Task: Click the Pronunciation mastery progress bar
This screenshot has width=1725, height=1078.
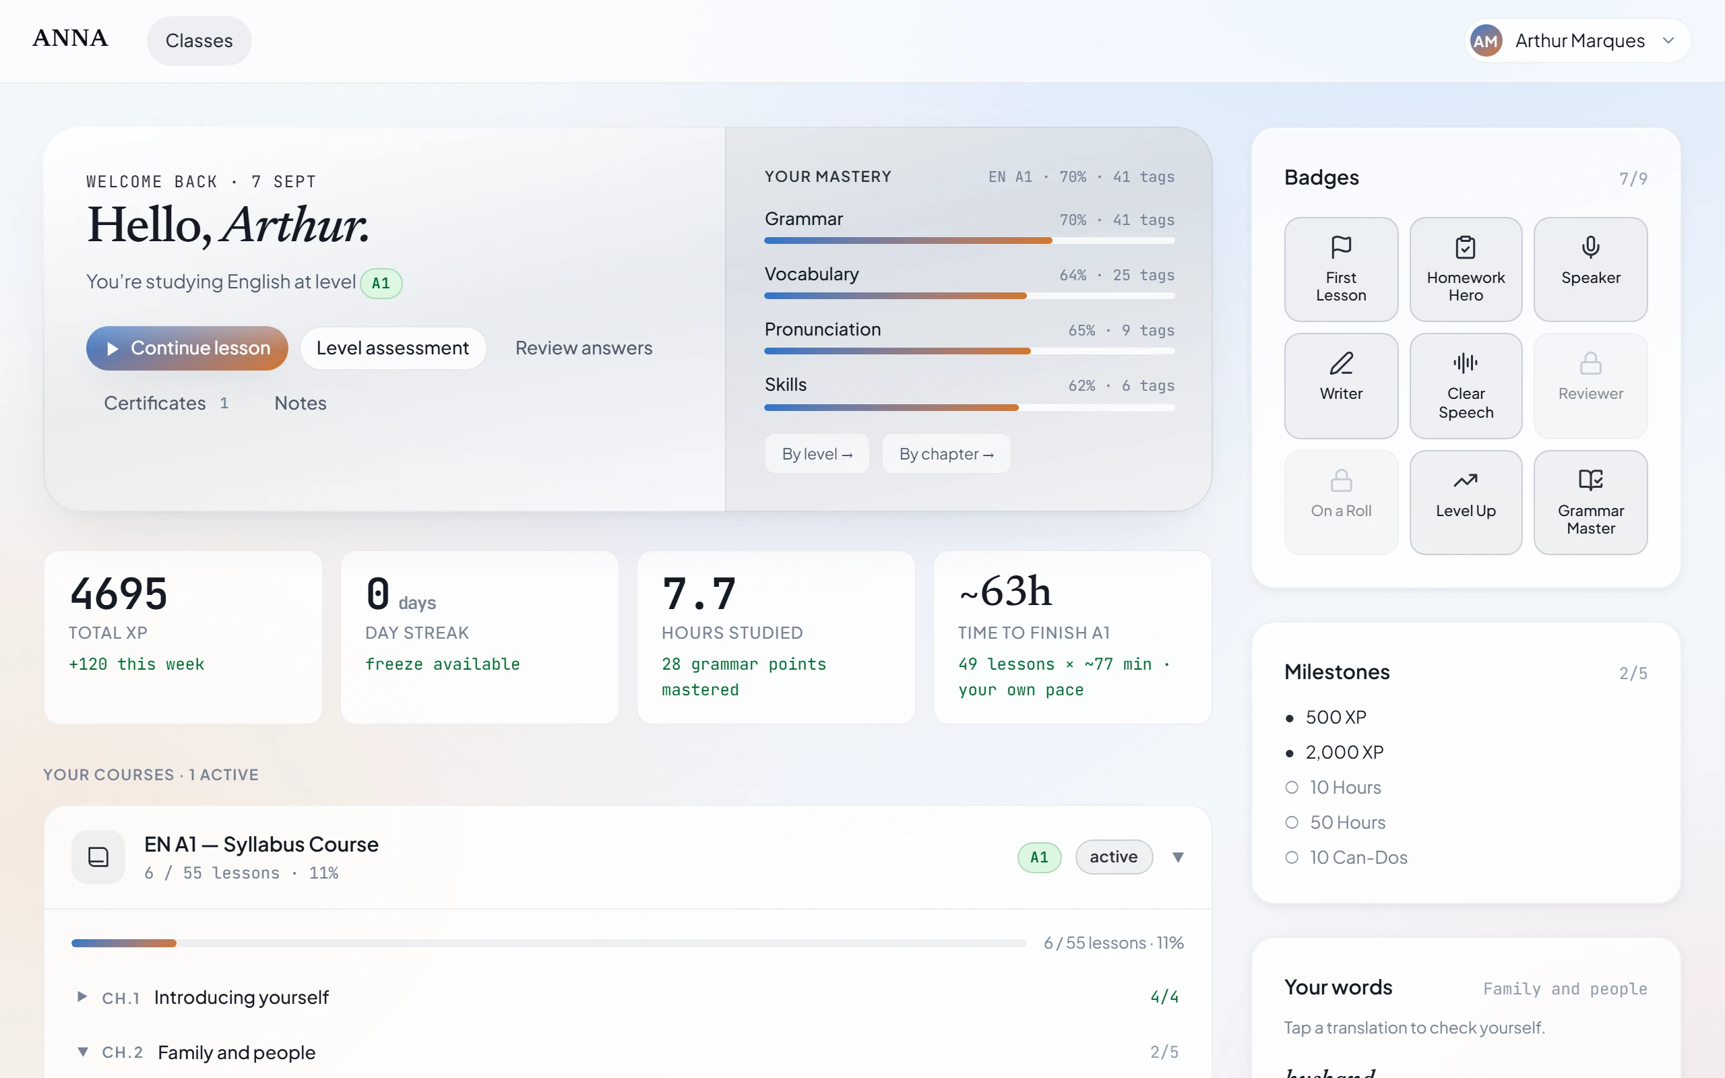Action: click(970, 351)
